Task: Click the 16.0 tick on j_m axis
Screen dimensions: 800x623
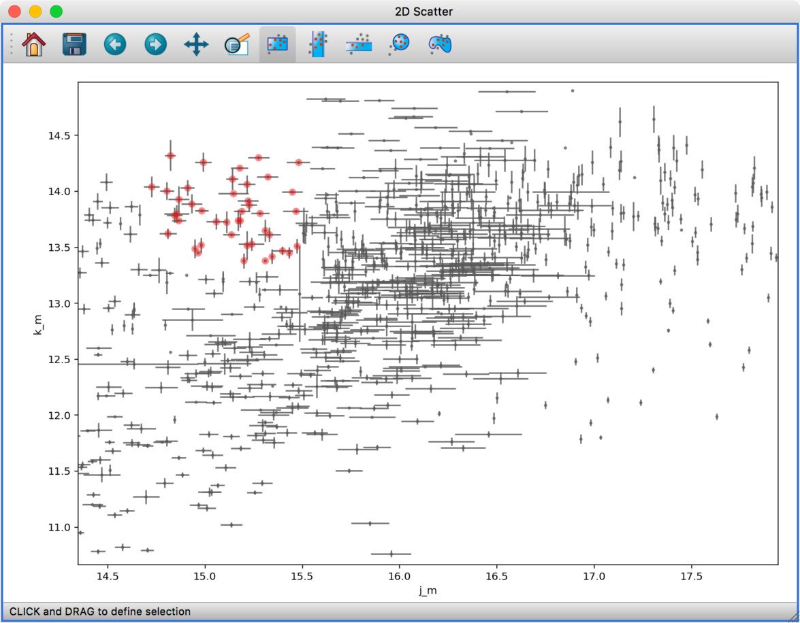Action: (399, 576)
